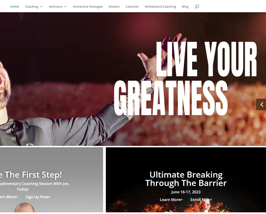
Task: Expand the Coaching dropdown chevron
Action: [41, 7]
